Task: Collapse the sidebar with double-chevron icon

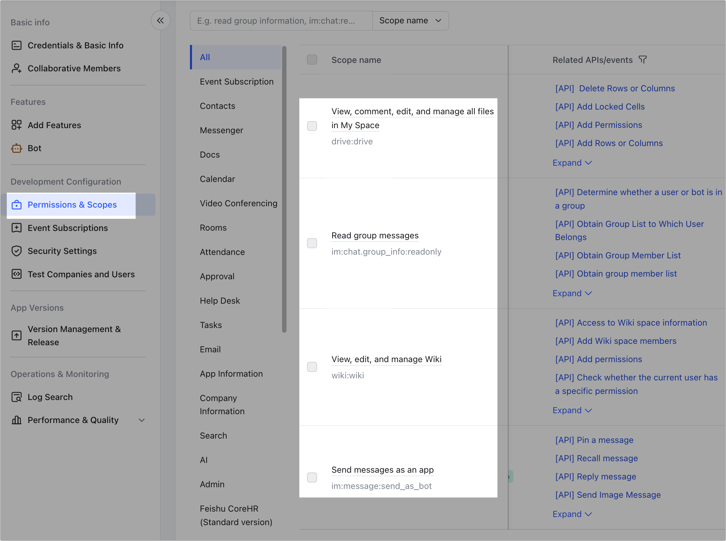Action: pyautogui.click(x=160, y=21)
